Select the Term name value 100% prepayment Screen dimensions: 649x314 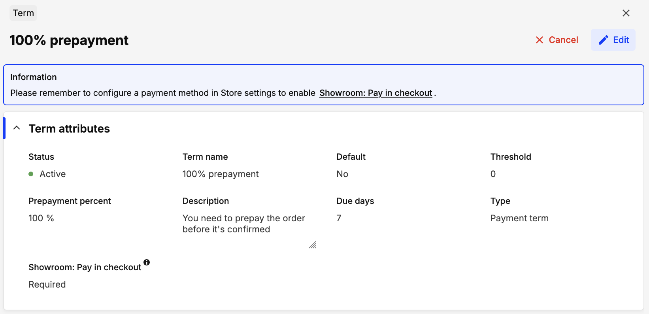(x=220, y=174)
